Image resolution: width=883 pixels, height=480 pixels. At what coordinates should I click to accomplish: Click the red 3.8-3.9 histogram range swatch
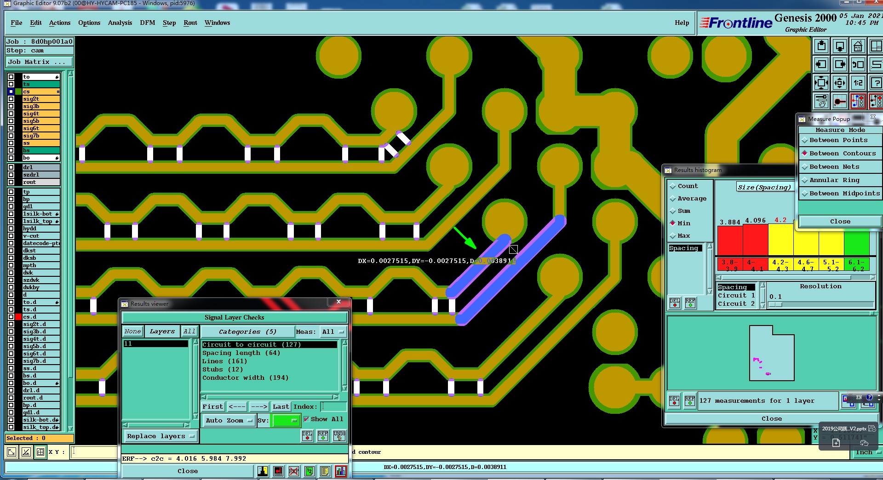click(x=730, y=265)
